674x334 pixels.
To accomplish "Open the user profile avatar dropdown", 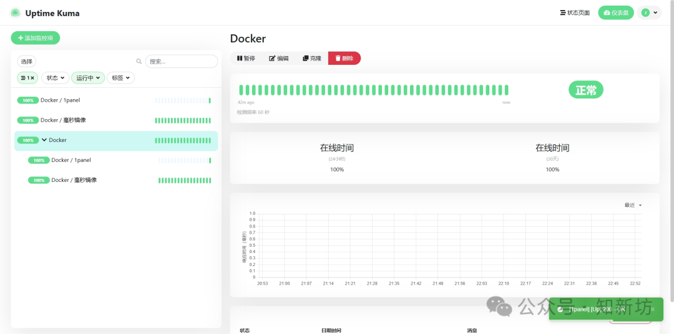I will 649,13.
